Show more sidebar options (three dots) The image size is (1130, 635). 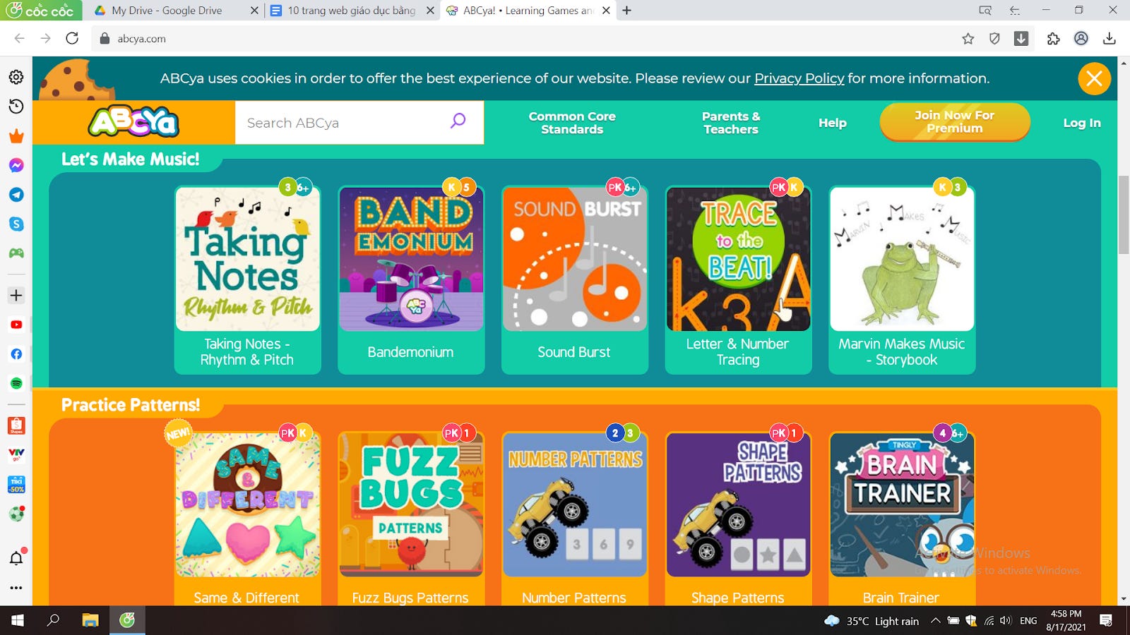pyautogui.click(x=16, y=587)
